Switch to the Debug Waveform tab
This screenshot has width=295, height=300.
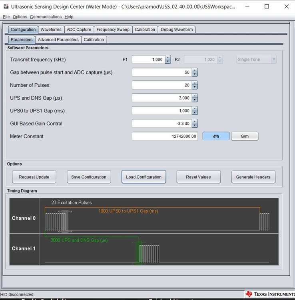[177, 30]
